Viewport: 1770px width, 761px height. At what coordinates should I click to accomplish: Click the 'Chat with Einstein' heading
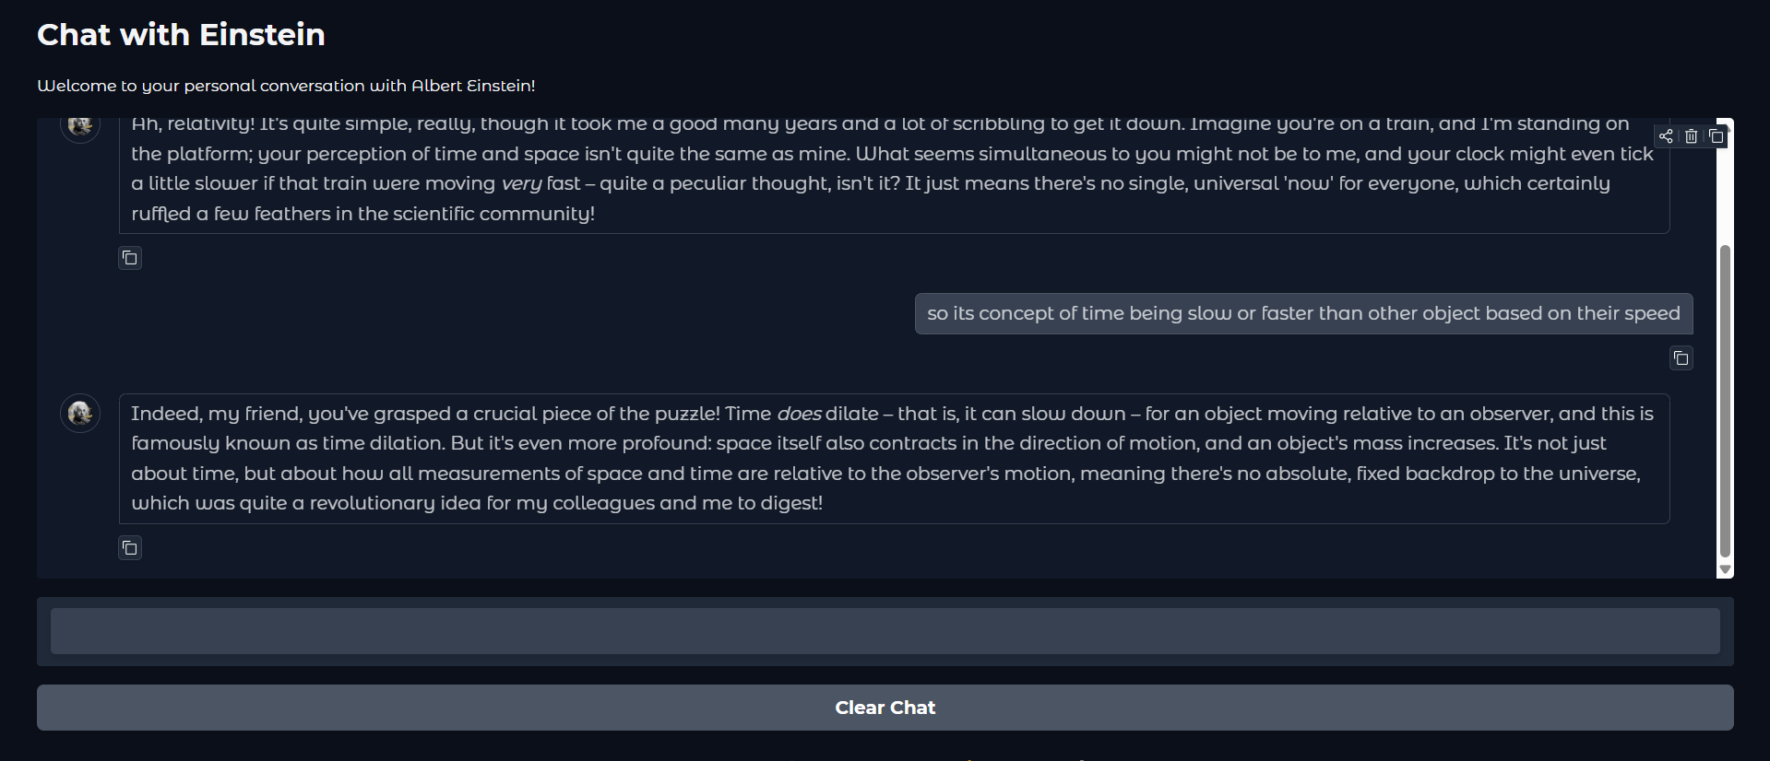[x=181, y=35]
